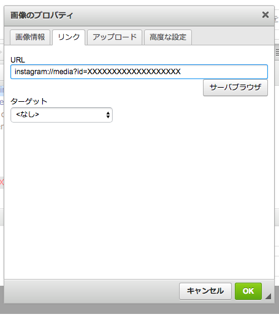Go to the 高度な設定 tab
The width and height of the screenshot is (279, 317).
[x=168, y=37]
